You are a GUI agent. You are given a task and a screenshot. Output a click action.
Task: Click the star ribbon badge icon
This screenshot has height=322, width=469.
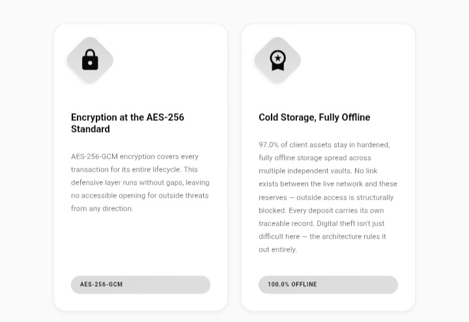tap(277, 60)
